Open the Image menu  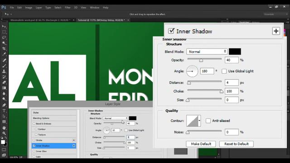(29, 8)
